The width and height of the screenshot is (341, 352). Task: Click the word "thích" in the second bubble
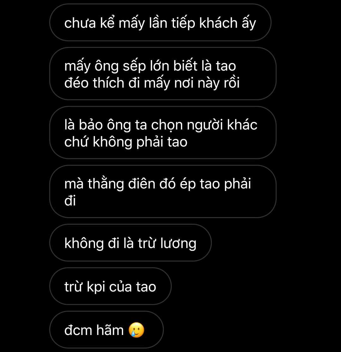click(108, 83)
